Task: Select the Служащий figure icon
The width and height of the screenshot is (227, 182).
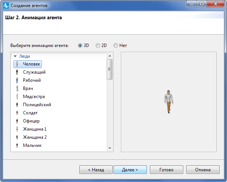Action: (x=17, y=72)
